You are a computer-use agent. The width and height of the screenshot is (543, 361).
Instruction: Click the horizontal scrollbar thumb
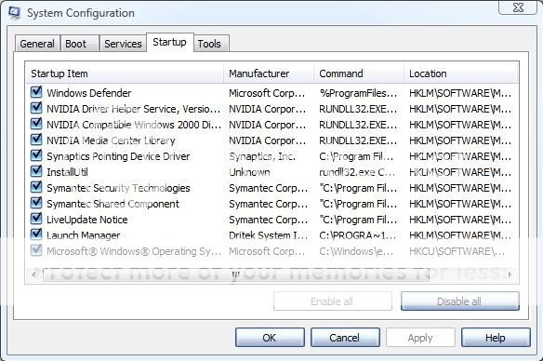(236, 274)
